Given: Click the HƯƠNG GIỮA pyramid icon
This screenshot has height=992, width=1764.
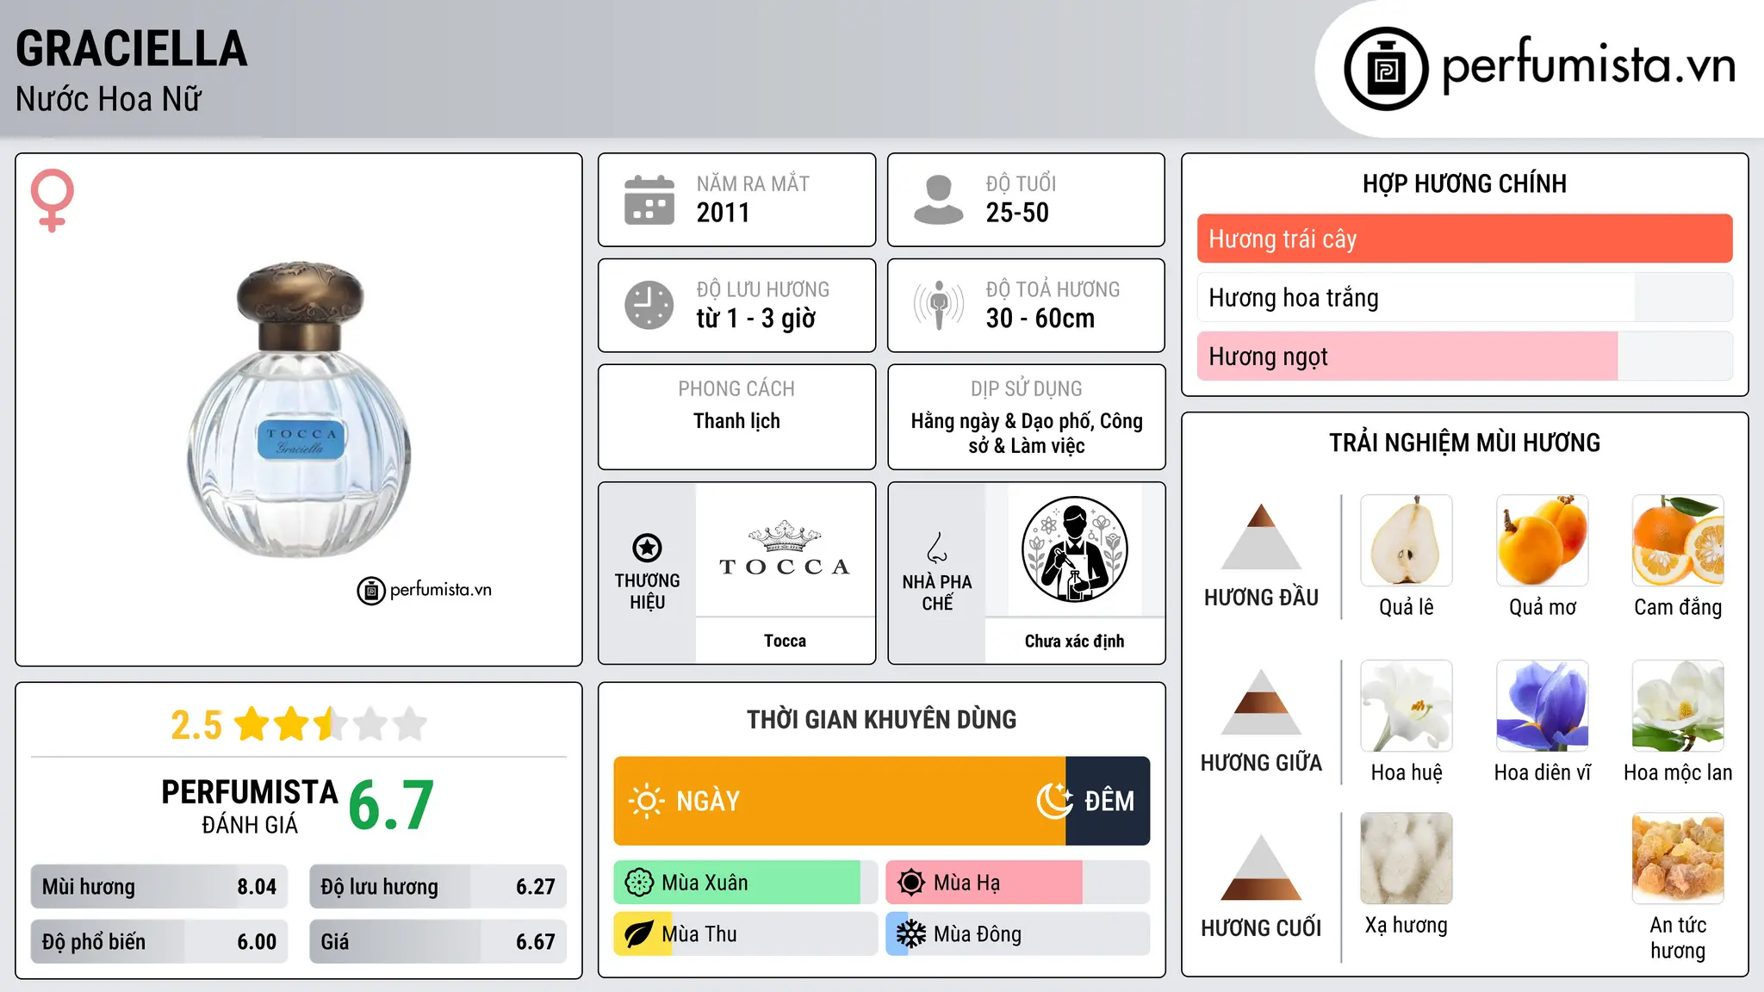Looking at the screenshot, I should [1261, 702].
